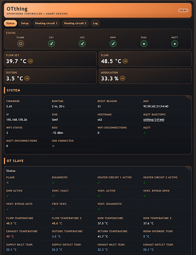
Task: Click the MQTT status indicator icon
Action: coord(175,44)
